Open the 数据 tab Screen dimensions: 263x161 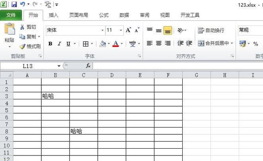pos(124,15)
